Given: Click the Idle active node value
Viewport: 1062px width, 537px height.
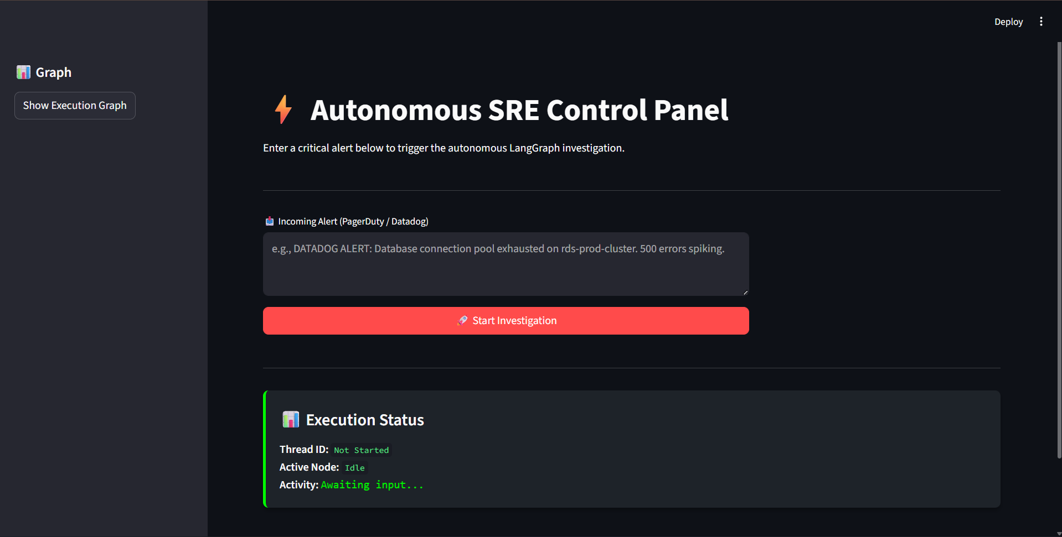Looking at the screenshot, I should (x=354, y=468).
